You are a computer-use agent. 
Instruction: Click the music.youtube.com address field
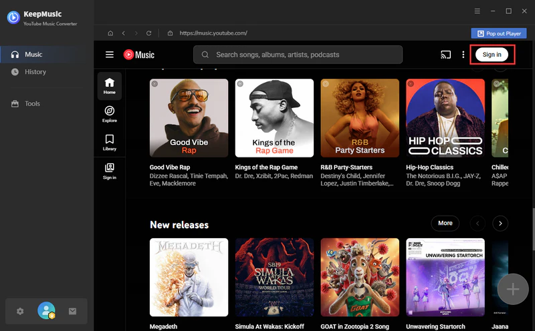(213, 33)
